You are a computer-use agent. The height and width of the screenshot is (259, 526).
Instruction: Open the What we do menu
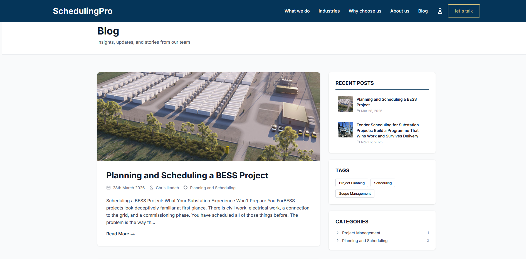click(297, 11)
